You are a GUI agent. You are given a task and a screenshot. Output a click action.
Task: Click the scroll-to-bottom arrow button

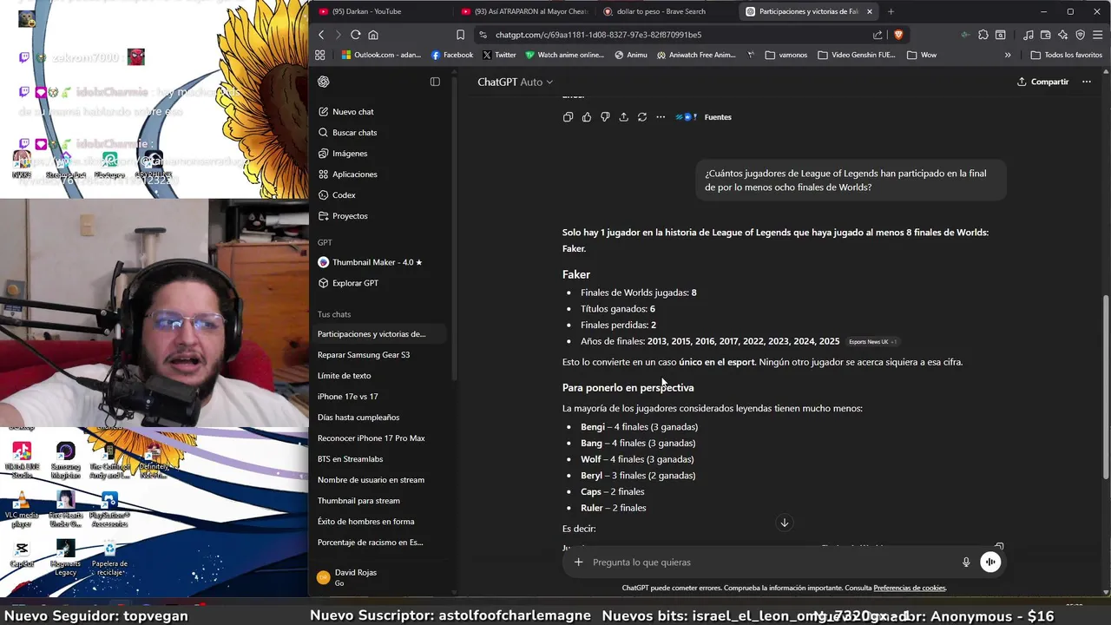[x=784, y=523]
